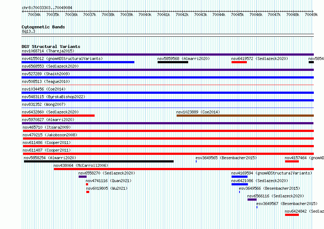Click the blue bar under nsv6421086
The width and height of the screenshot is (324, 229).
[x=240, y=184]
